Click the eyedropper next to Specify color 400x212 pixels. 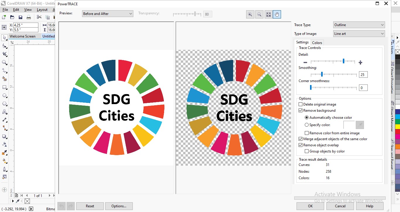pos(360,125)
